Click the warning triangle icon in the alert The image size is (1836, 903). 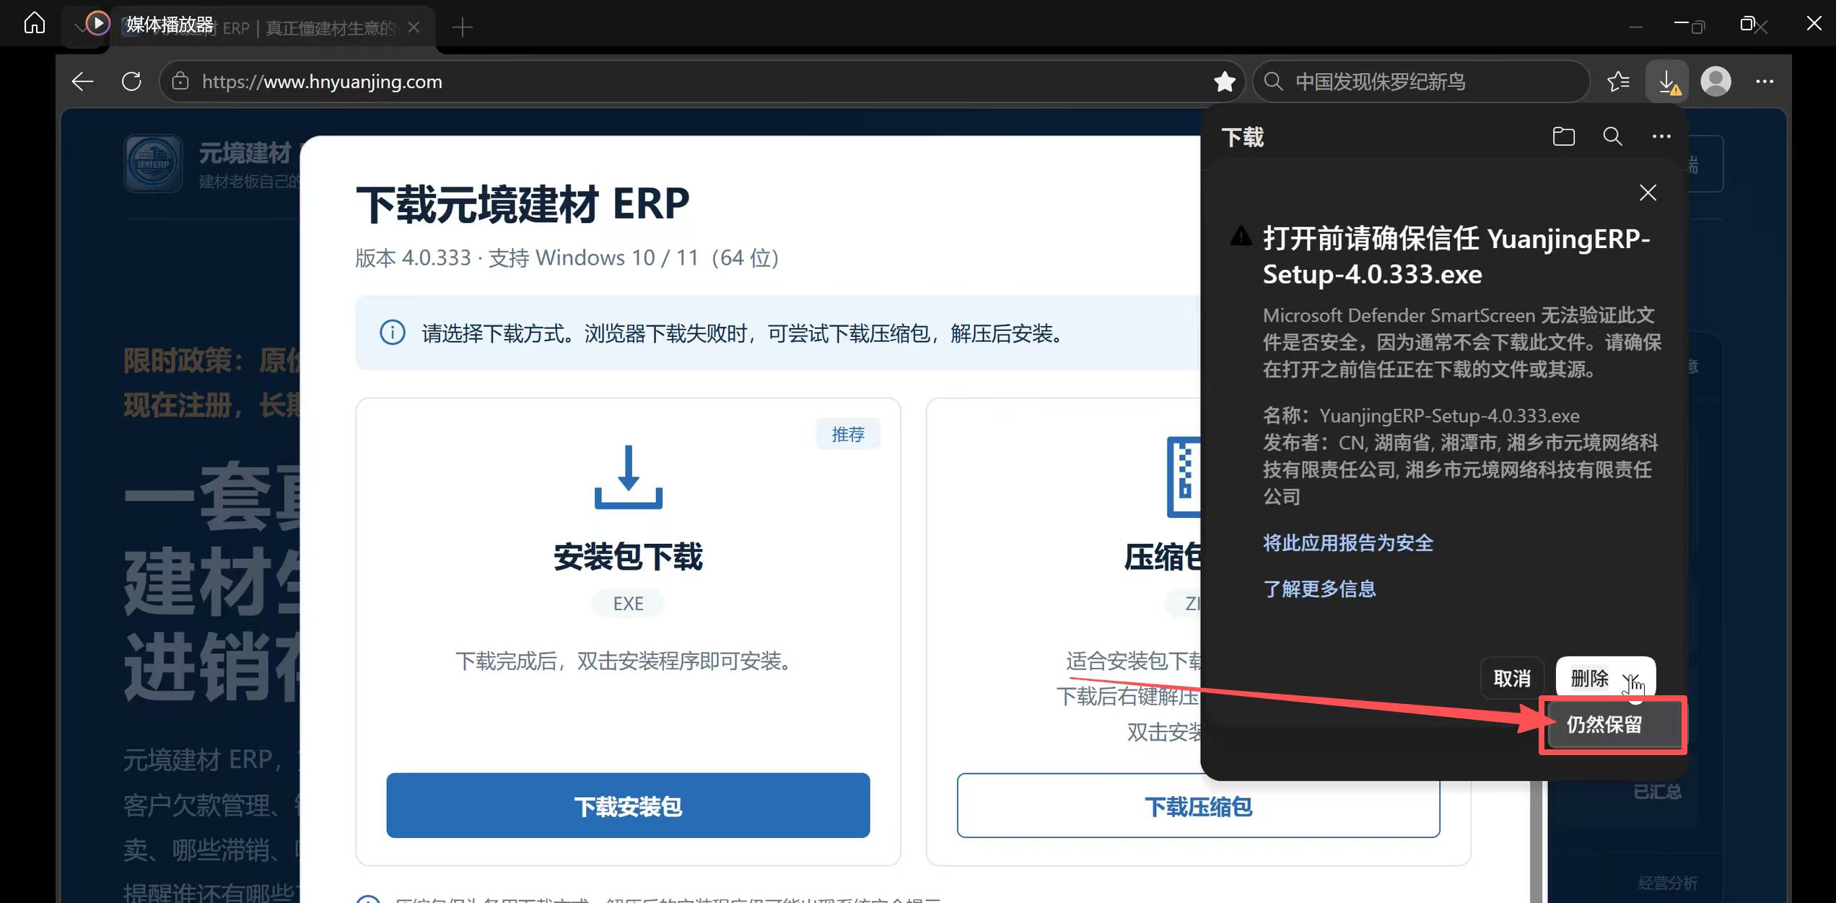tap(1241, 236)
